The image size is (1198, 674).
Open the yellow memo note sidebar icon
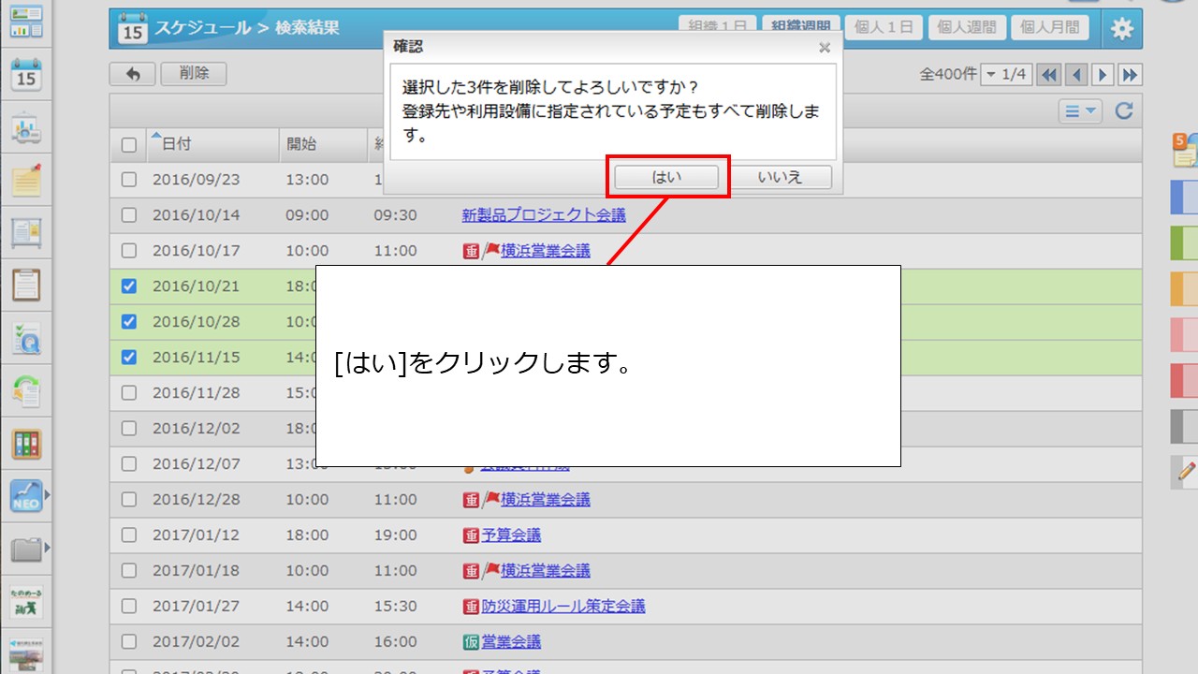(26, 180)
